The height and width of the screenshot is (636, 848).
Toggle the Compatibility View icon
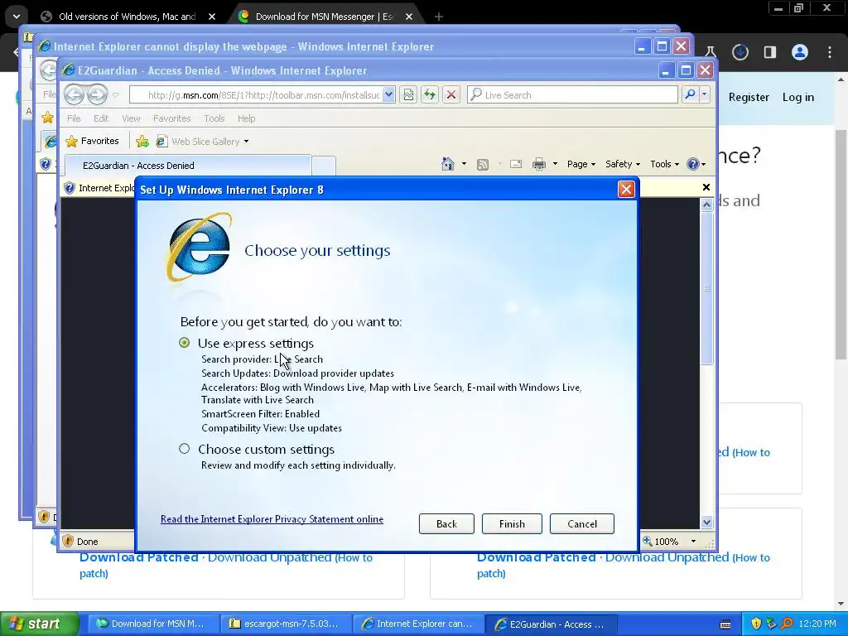point(408,95)
